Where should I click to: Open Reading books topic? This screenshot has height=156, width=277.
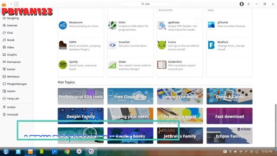(x=130, y=136)
